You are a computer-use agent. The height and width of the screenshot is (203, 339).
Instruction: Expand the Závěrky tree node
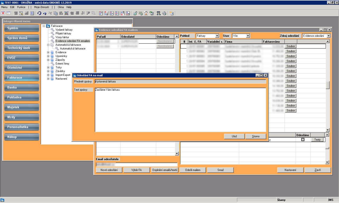pyautogui.click(x=48, y=71)
